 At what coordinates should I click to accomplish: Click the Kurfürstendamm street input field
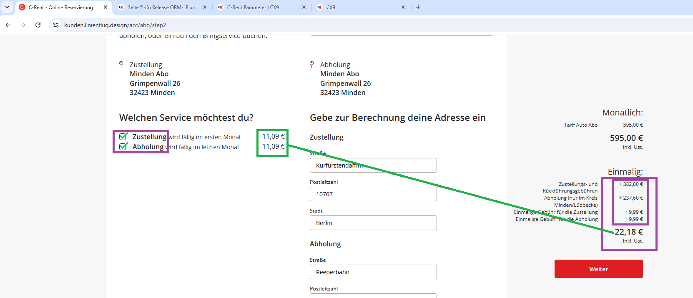coord(373,165)
